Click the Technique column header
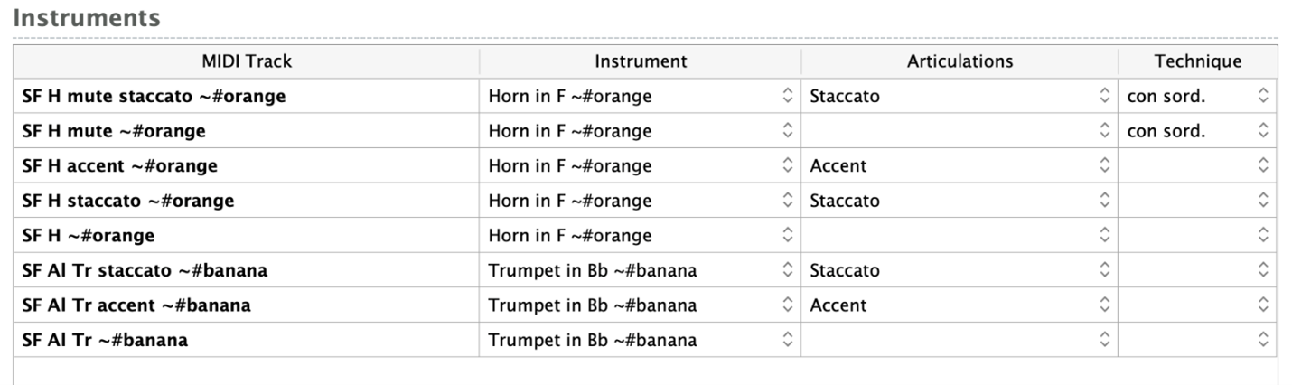1292x385 pixels. [1198, 61]
